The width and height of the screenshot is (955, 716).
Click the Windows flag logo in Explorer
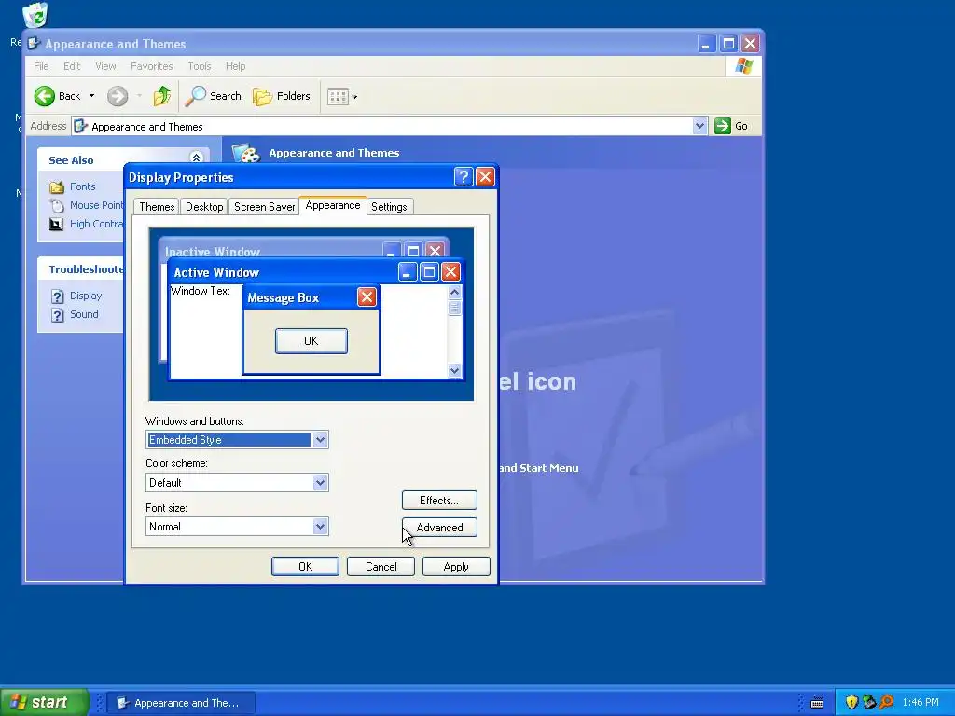743,66
